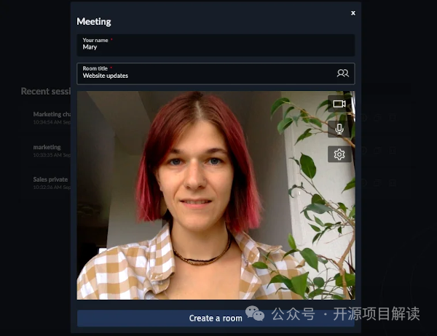Click the Chinese watermark text at bottom right

346,314
